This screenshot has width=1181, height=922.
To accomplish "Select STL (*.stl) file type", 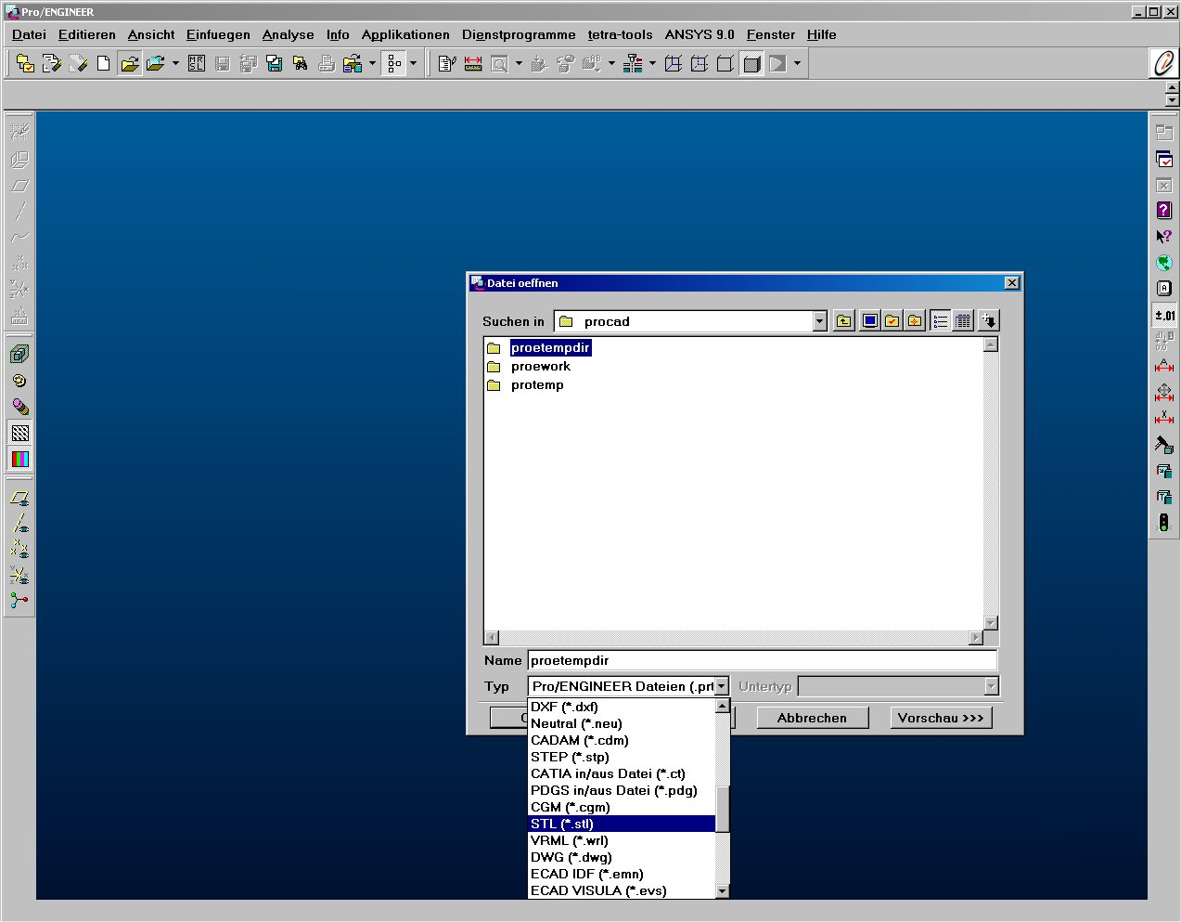I will tap(622, 824).
